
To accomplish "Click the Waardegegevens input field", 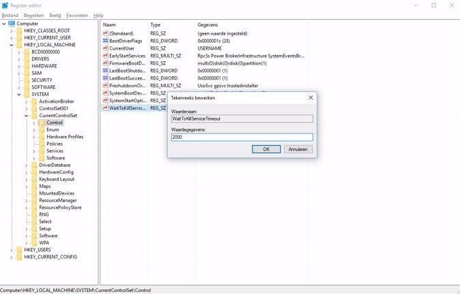I will pos(242,137).
